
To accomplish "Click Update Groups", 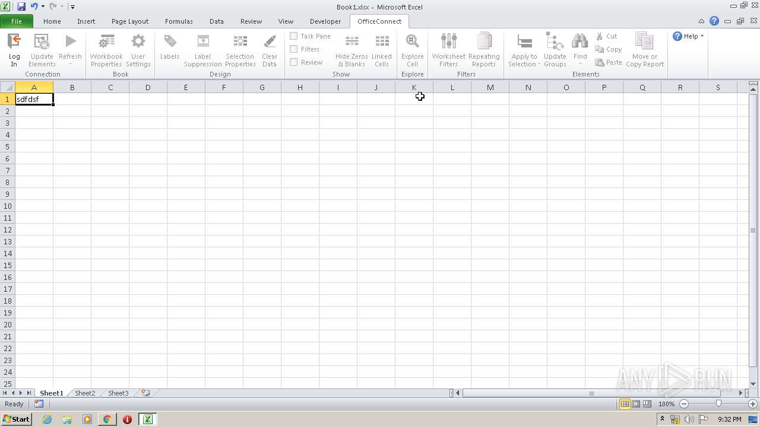I will pyautogui.click(x=555, y=50).
